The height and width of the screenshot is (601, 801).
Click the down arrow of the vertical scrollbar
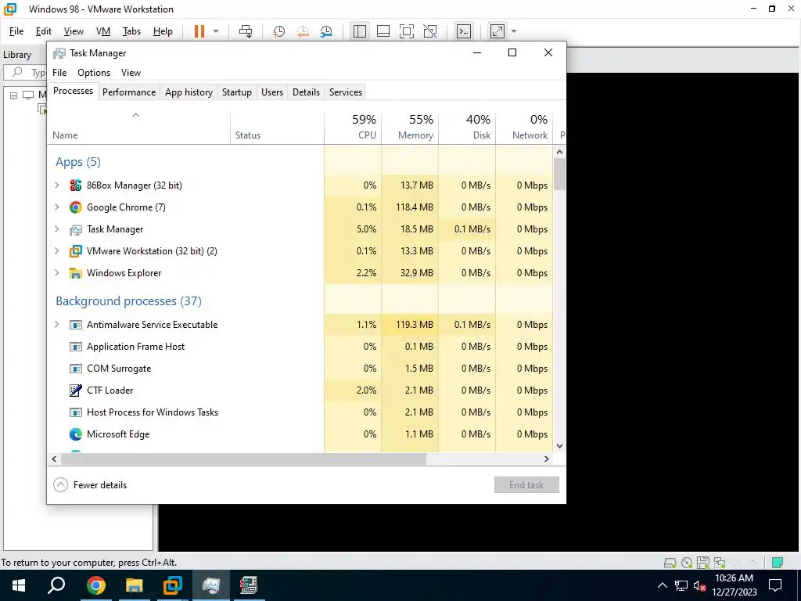[x=559, y=445]
